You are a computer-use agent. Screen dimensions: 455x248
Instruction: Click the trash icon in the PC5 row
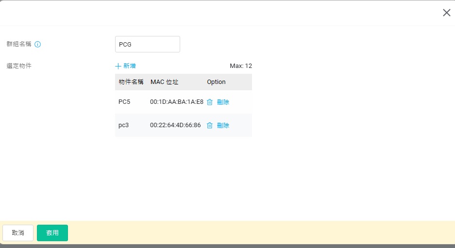pos(210,102)
